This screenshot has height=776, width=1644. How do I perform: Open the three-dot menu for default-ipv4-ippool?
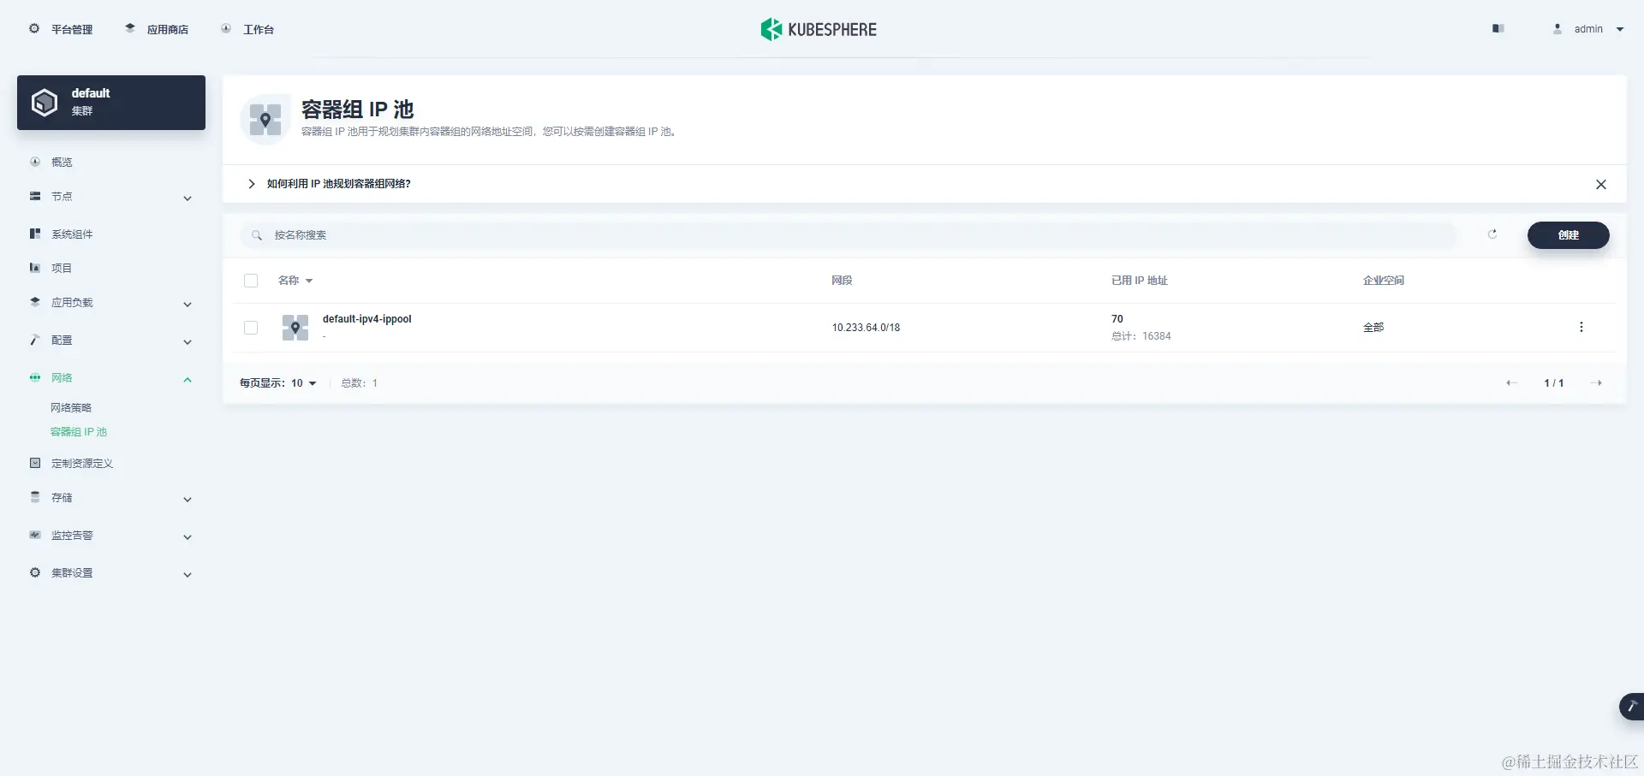(x=1581, y=327)
